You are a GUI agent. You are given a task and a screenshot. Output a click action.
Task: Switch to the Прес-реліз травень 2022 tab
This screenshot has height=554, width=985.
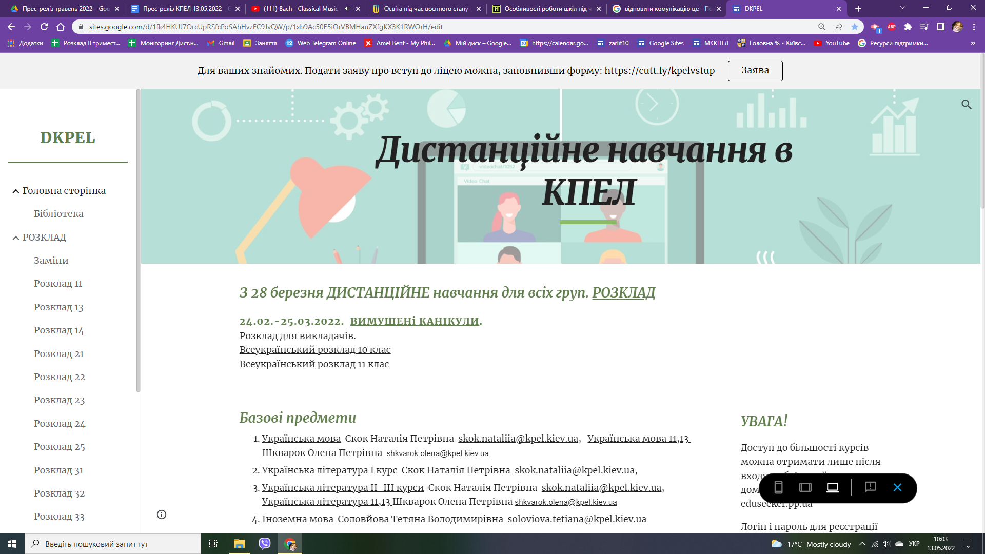coord(65,9)
